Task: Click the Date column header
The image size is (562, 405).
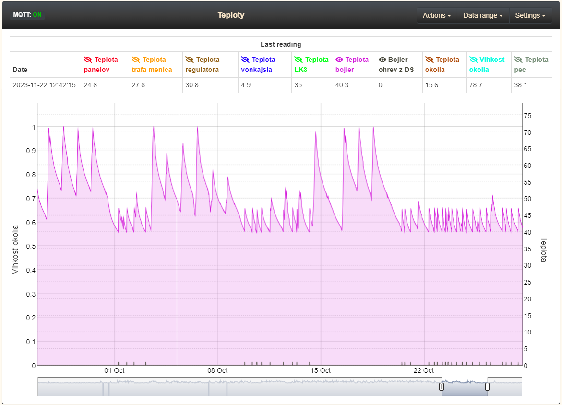Action: (20, 70)
